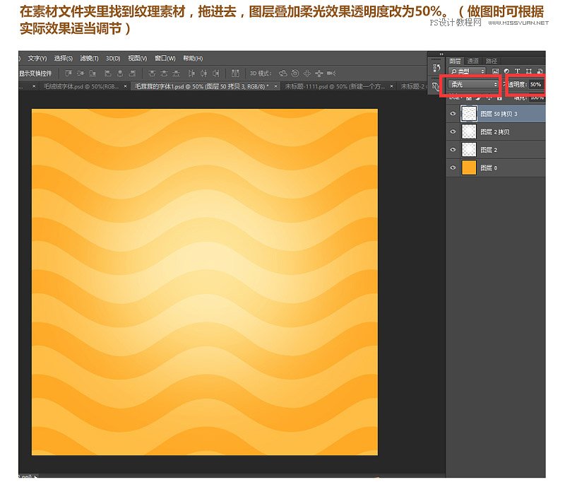Close the 未标题-1111.psd tab
This screenshot has width=565, height=482.
(392, 86)
